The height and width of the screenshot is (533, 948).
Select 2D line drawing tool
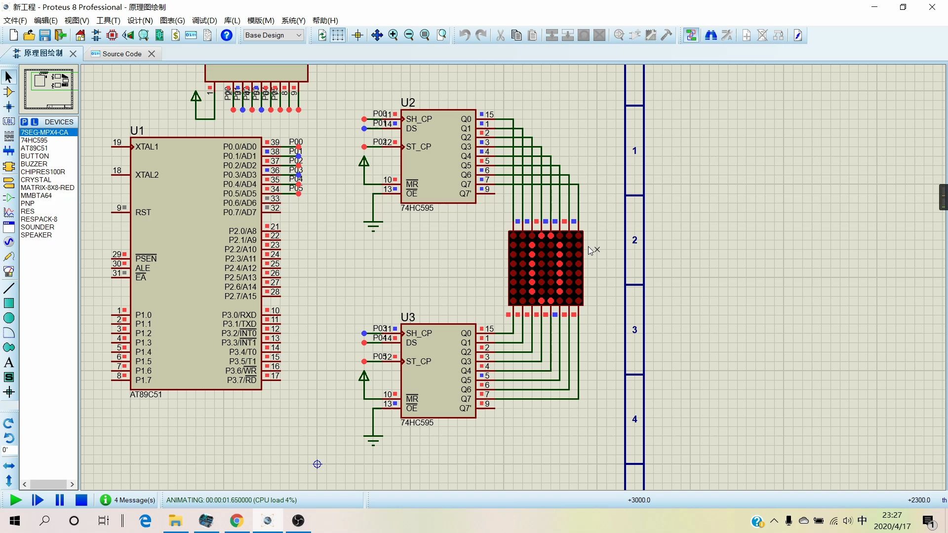point(9,288)
